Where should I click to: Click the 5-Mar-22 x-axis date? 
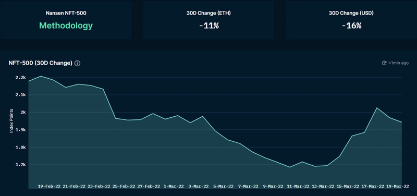224,187
